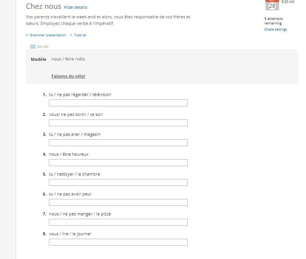Viewport: 306px width, 259px height.
Task: Click answer field for "tu / nettoyer / la chambre"
Action: (118, 182)
